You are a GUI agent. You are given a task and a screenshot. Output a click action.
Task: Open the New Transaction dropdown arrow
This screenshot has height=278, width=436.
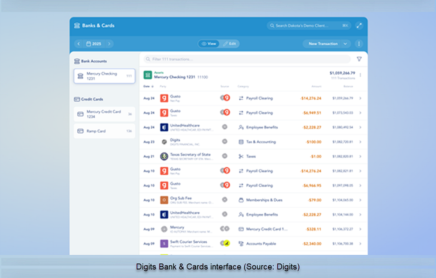[345, 44]
